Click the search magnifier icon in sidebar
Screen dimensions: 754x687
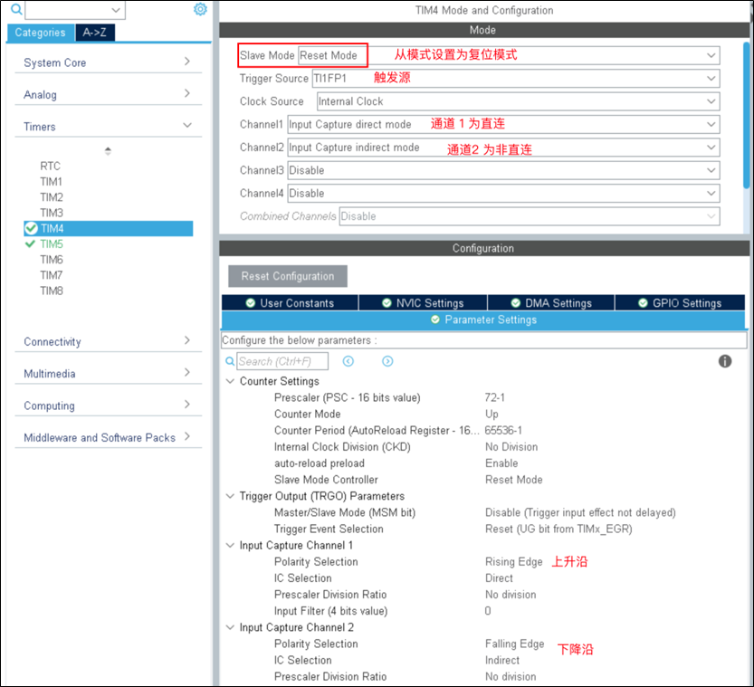(x=15, y=10)
